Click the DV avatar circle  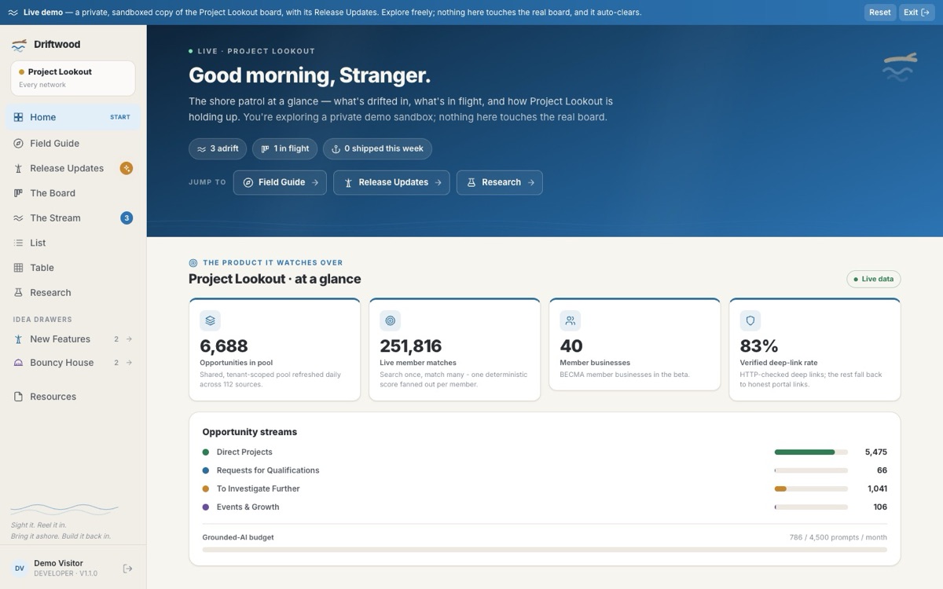[20, 569]
